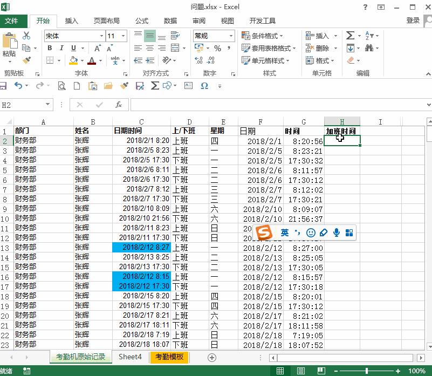432x376 pixels.
Task: Click the Clear eraser icon
Action: (x=350, y=60)
